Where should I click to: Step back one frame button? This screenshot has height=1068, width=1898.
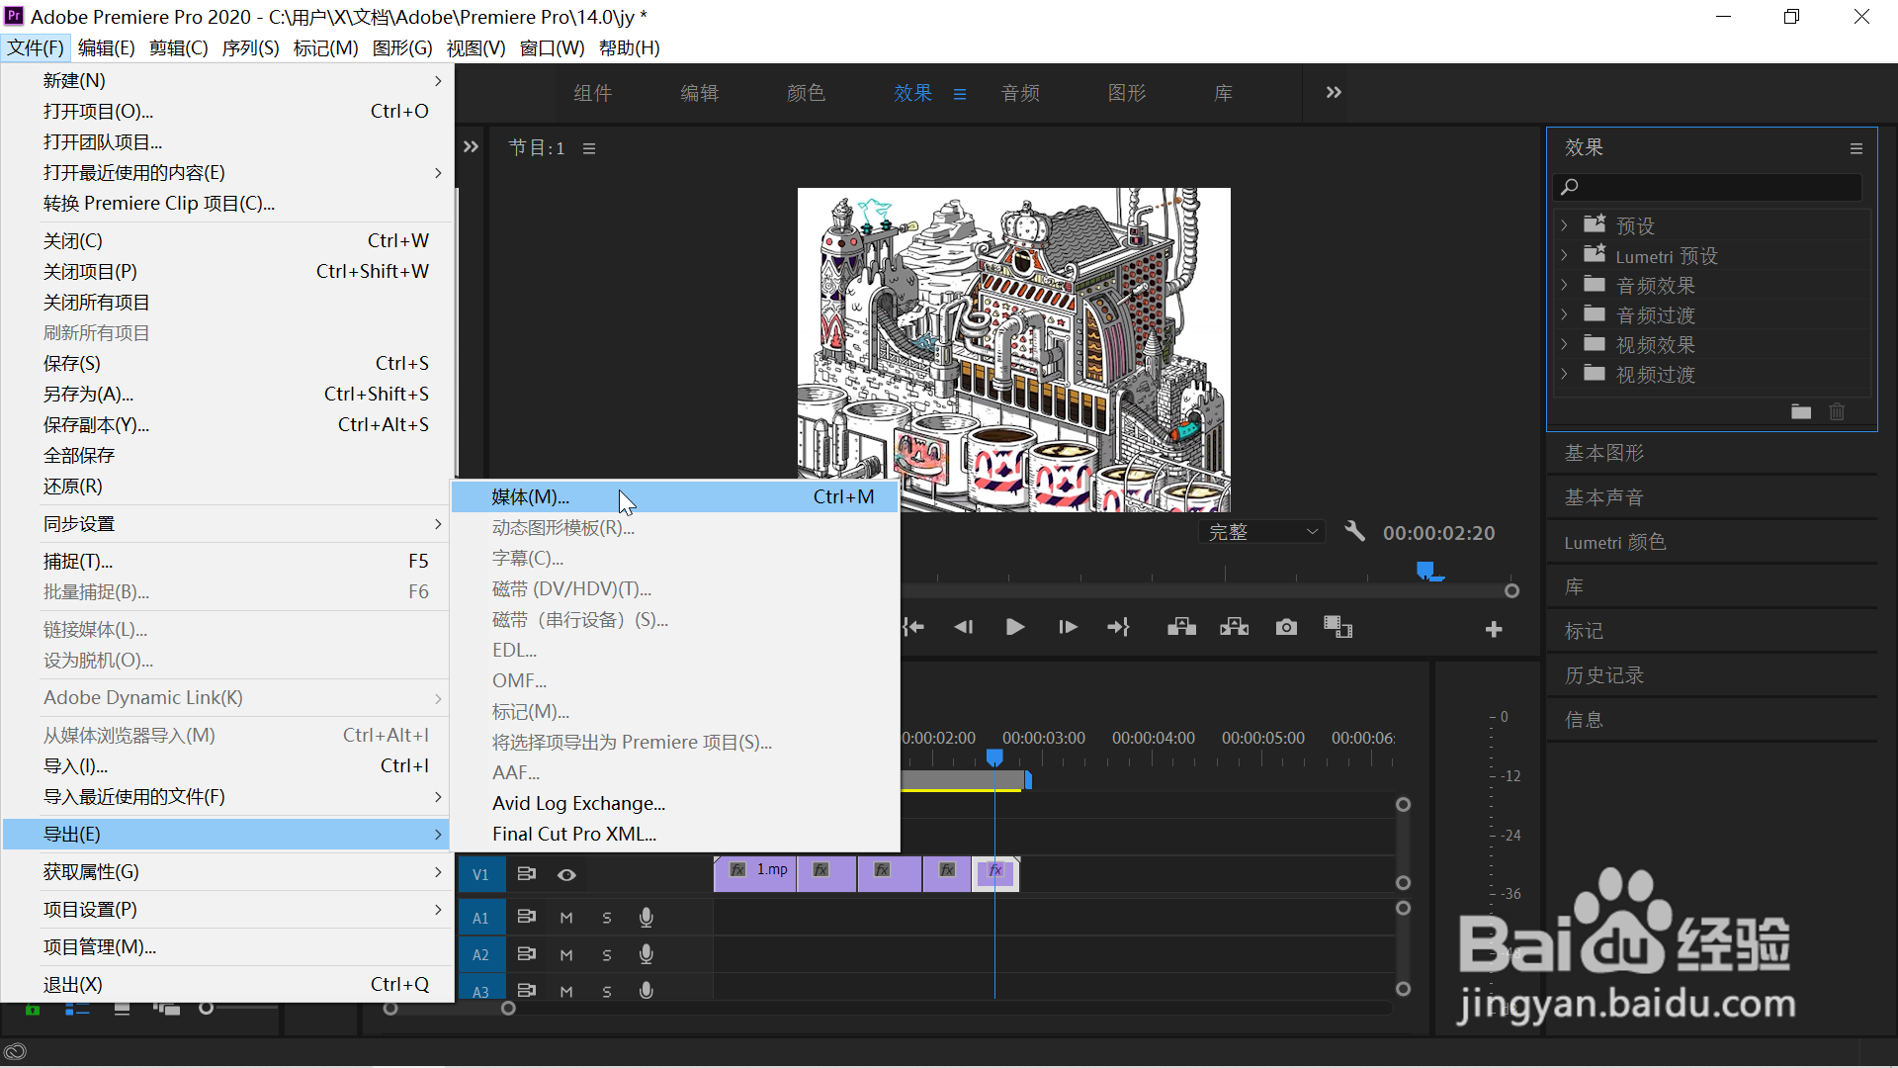tap(963, 627)
